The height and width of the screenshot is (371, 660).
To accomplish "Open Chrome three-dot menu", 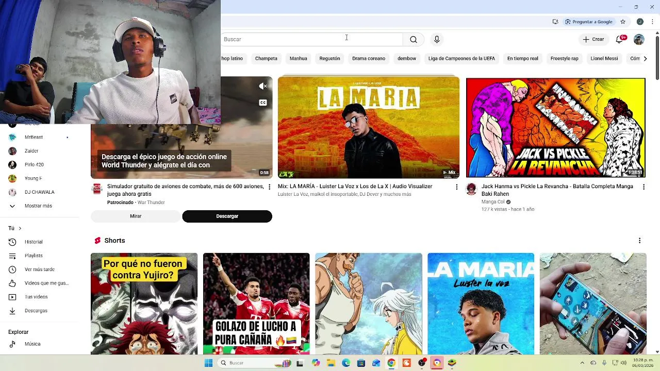I will pos(652,22).
